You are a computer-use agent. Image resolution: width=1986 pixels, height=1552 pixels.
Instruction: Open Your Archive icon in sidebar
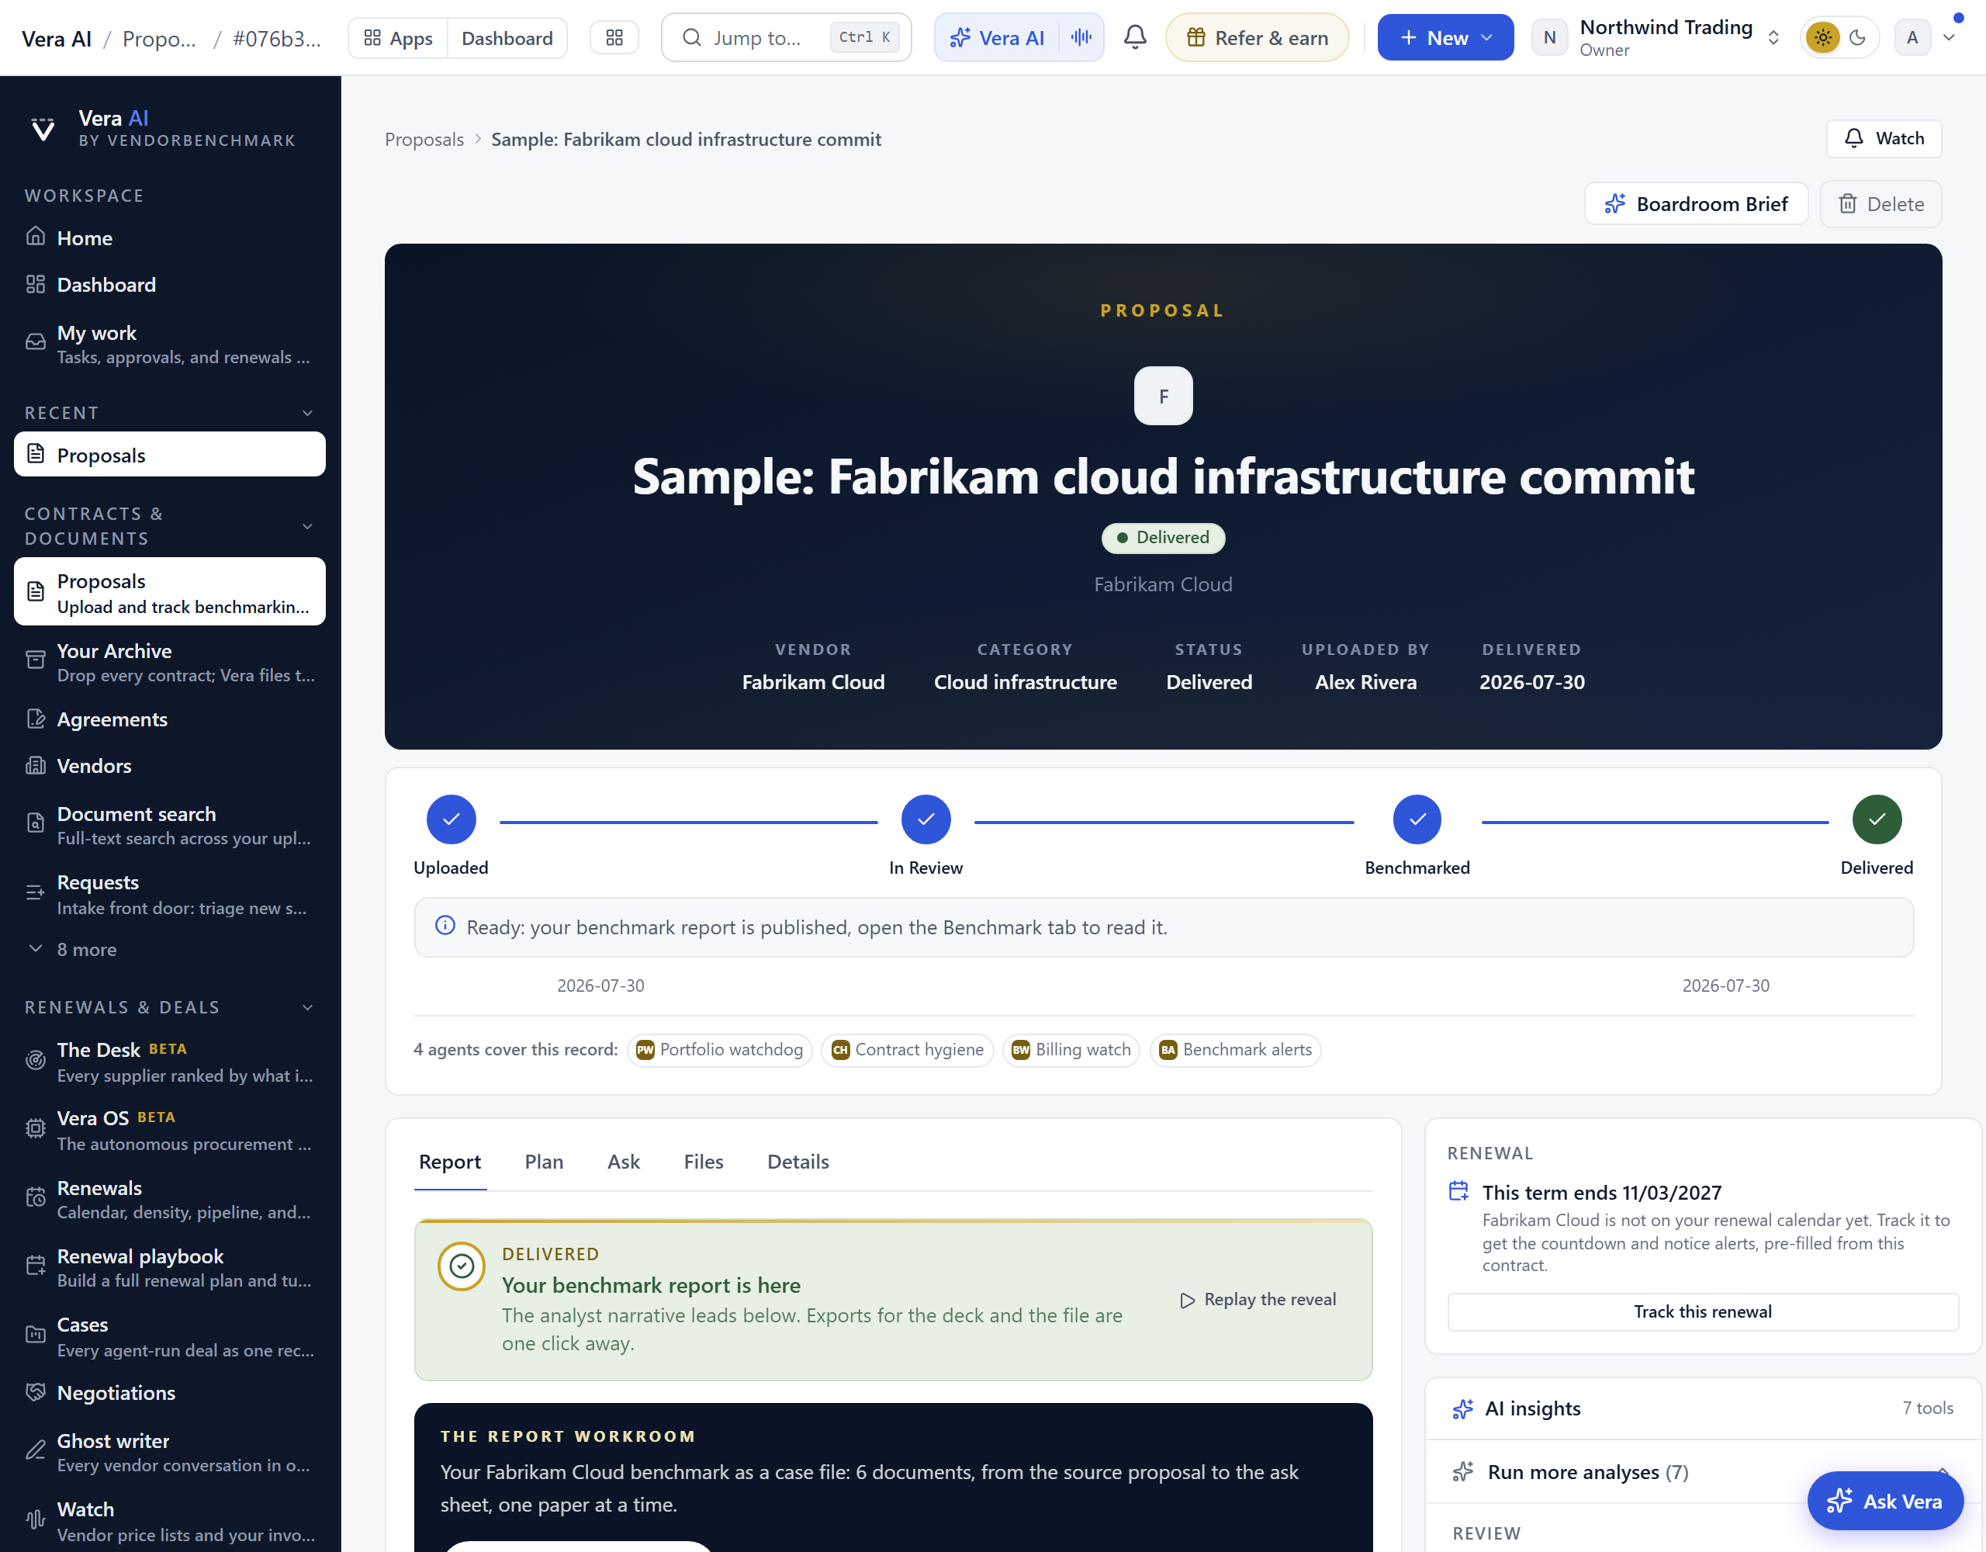(x=36, y=660)
